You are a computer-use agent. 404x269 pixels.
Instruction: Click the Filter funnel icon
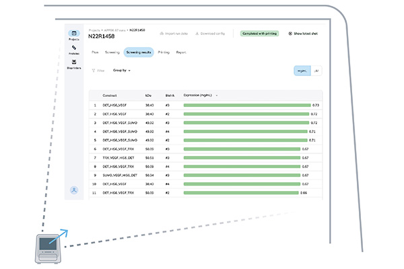pyautogui.click(x=92, y=70)
